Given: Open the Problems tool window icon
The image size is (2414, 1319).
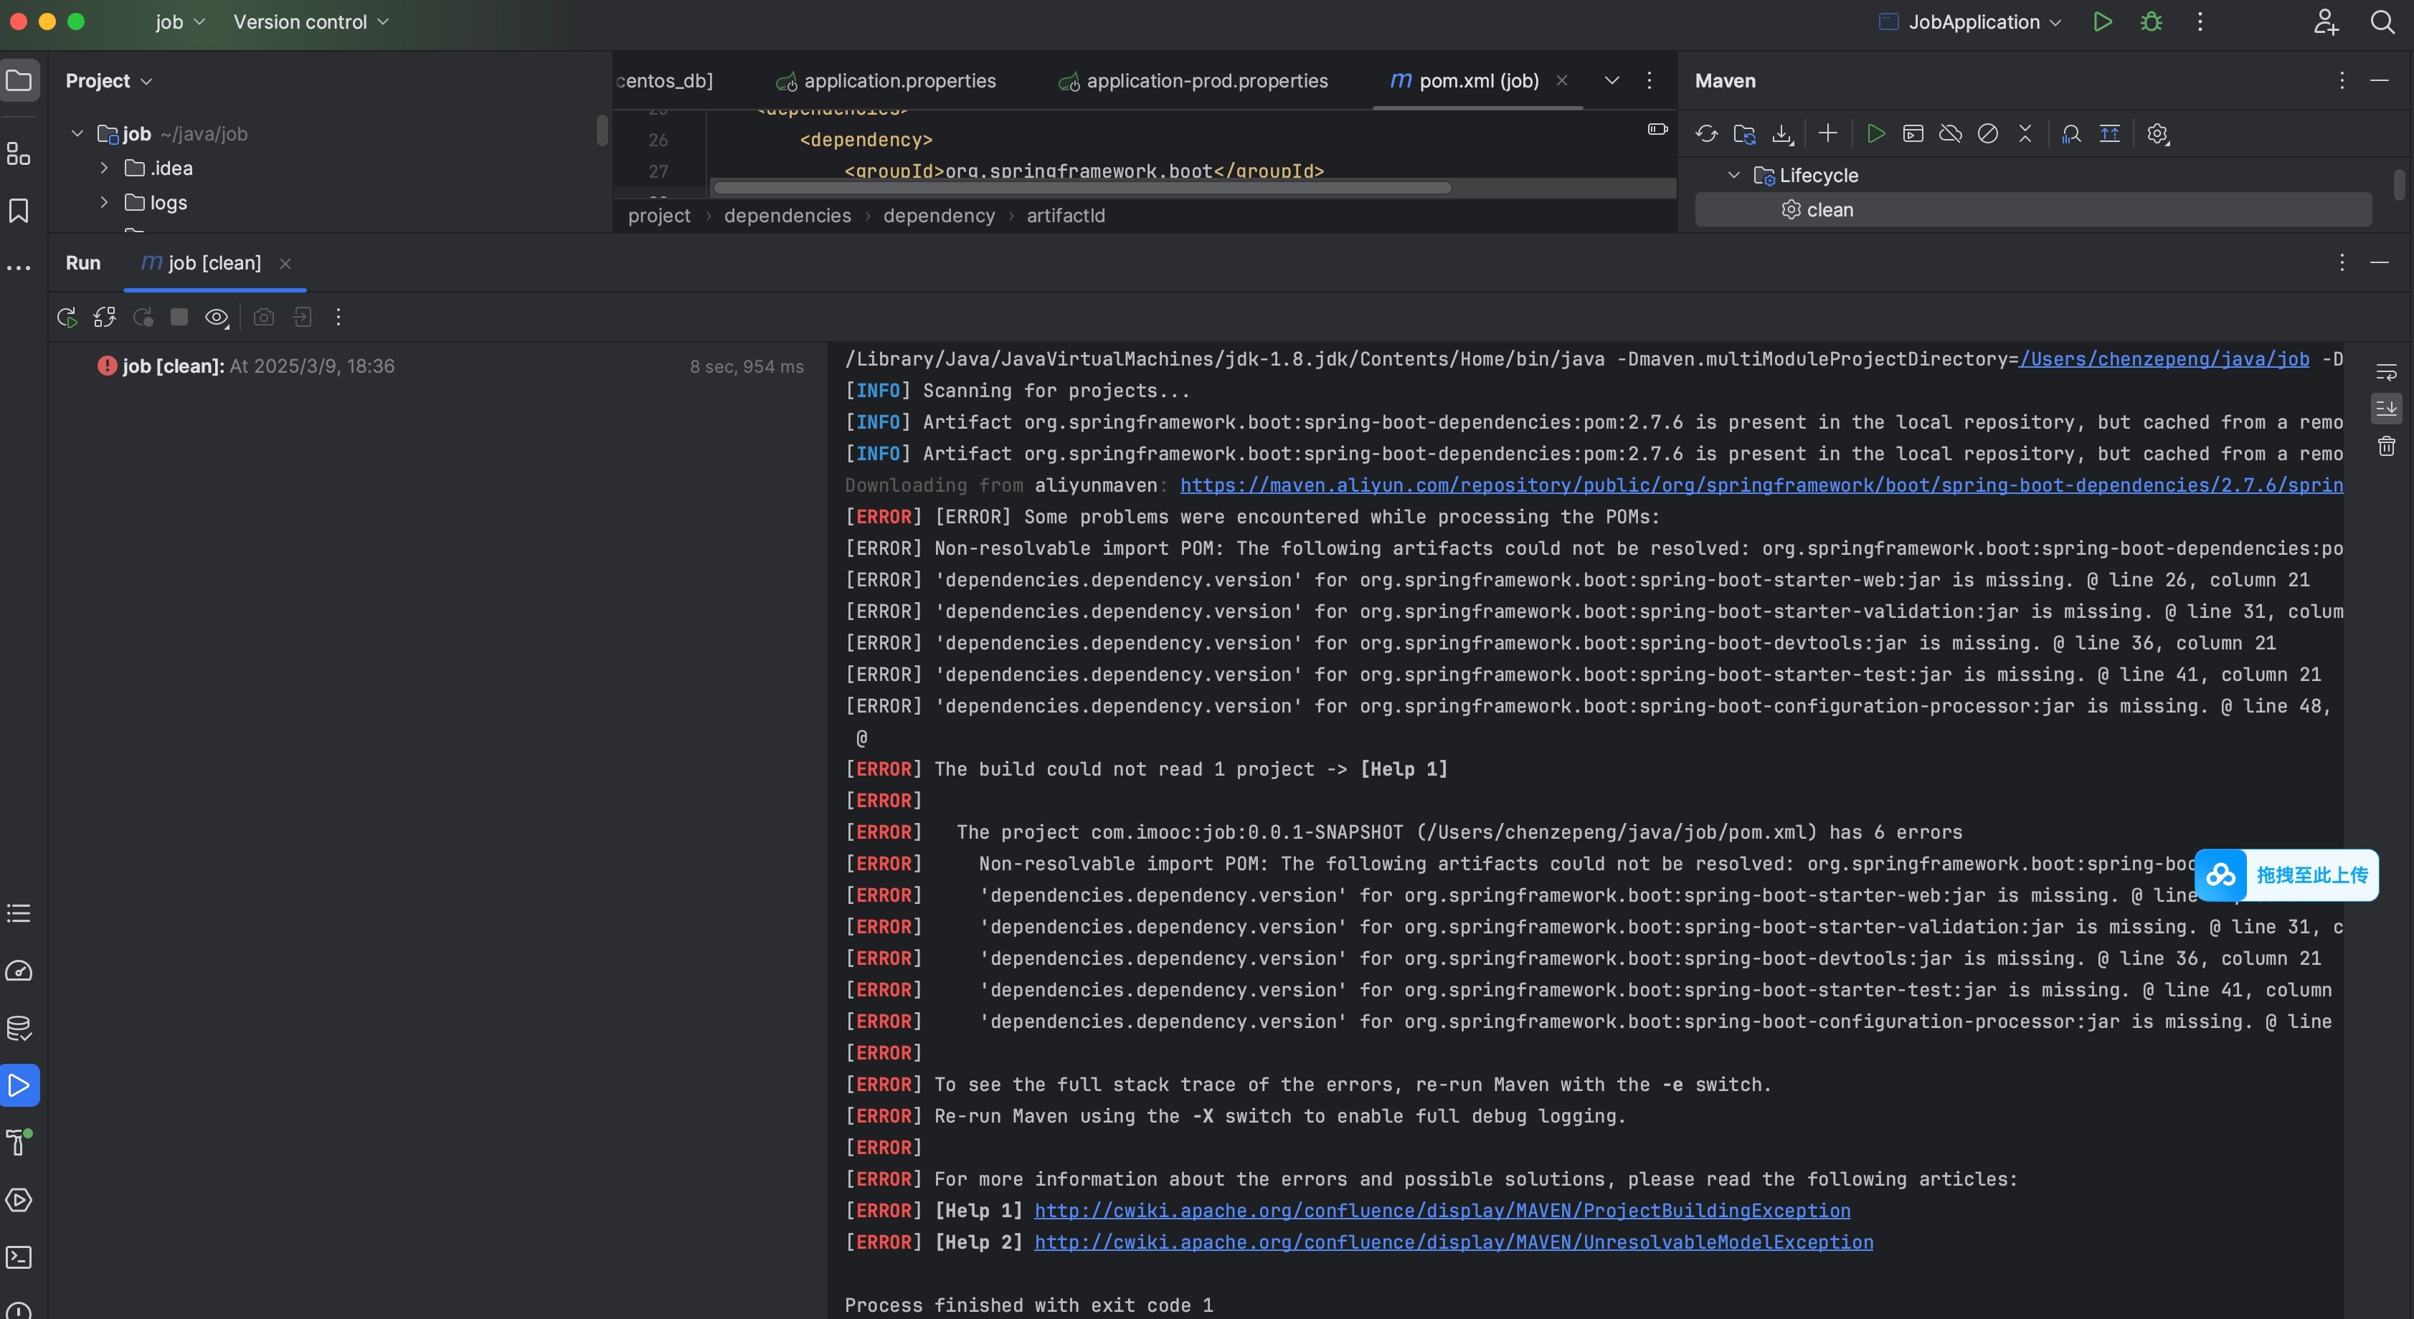Looking at the screenshot, I should (19, 1310).
